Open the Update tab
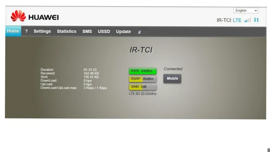270x152 pixels. pyautogui.click(x=123, y=31)
